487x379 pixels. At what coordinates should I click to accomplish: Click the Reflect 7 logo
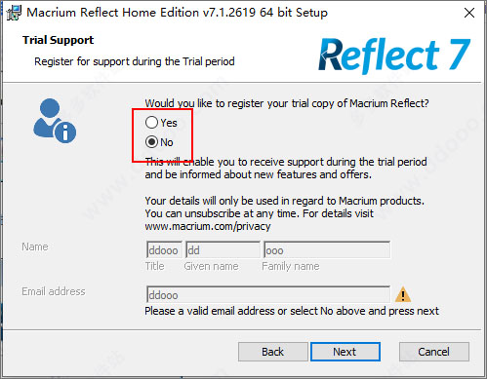(x=394, y=56)
